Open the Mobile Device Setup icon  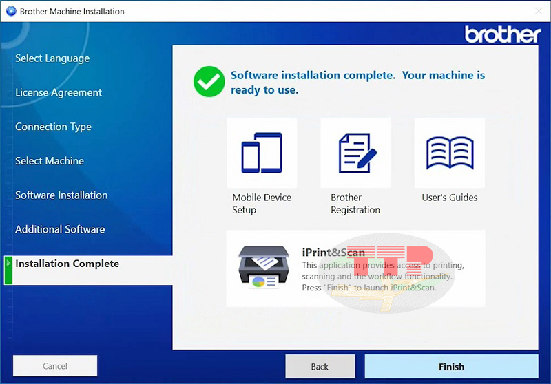coord(262,153)
